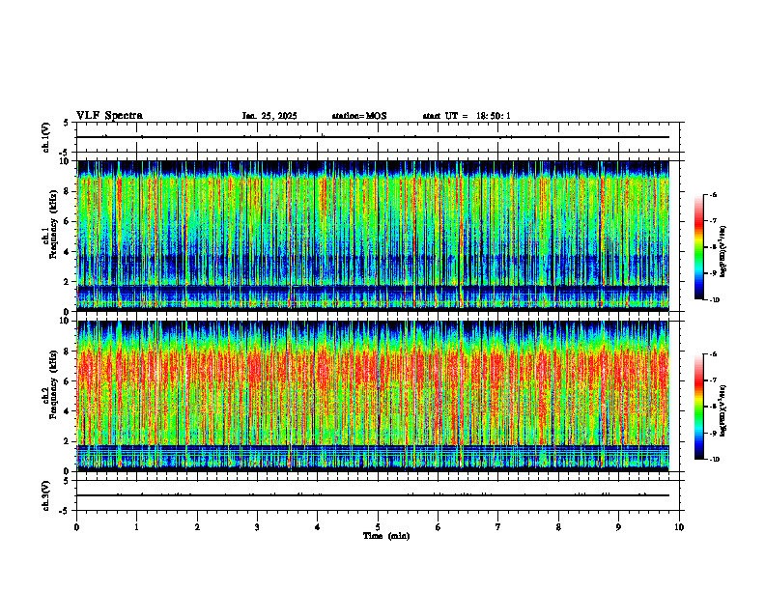The height and width of the screenshot is (591, 765).
Task: Click the "-10" label on ch.2 colorbar
Action: pos(714,460)
